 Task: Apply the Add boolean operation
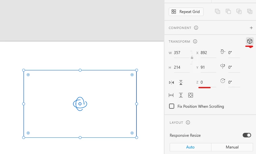217,11
